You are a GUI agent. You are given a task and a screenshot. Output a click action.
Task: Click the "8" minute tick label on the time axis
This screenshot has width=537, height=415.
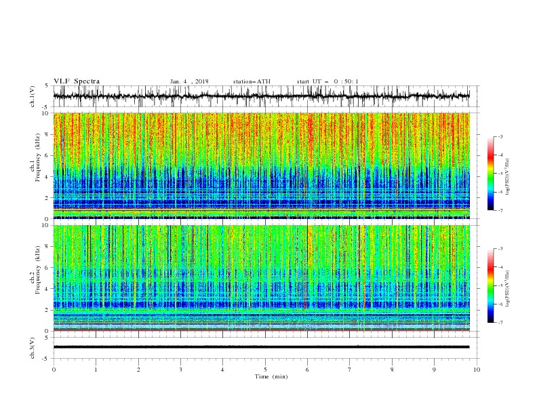(x=392, y=370)
